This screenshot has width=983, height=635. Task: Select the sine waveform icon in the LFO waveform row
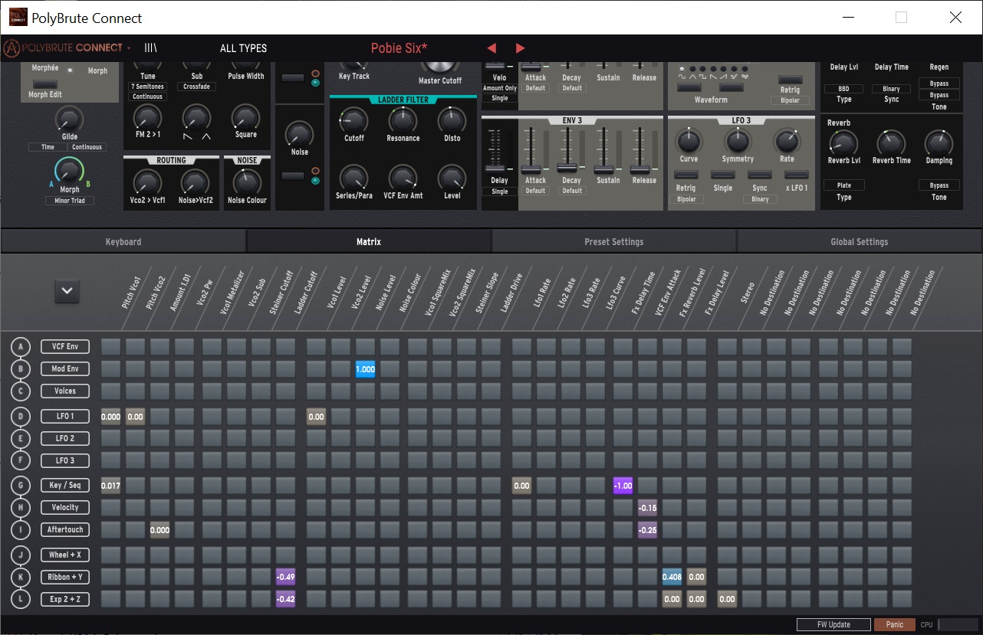pyautogui.click(x=682, y=76)
